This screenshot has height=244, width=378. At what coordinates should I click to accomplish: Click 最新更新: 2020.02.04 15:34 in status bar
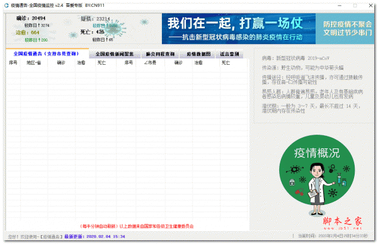[x=94, y=236]
